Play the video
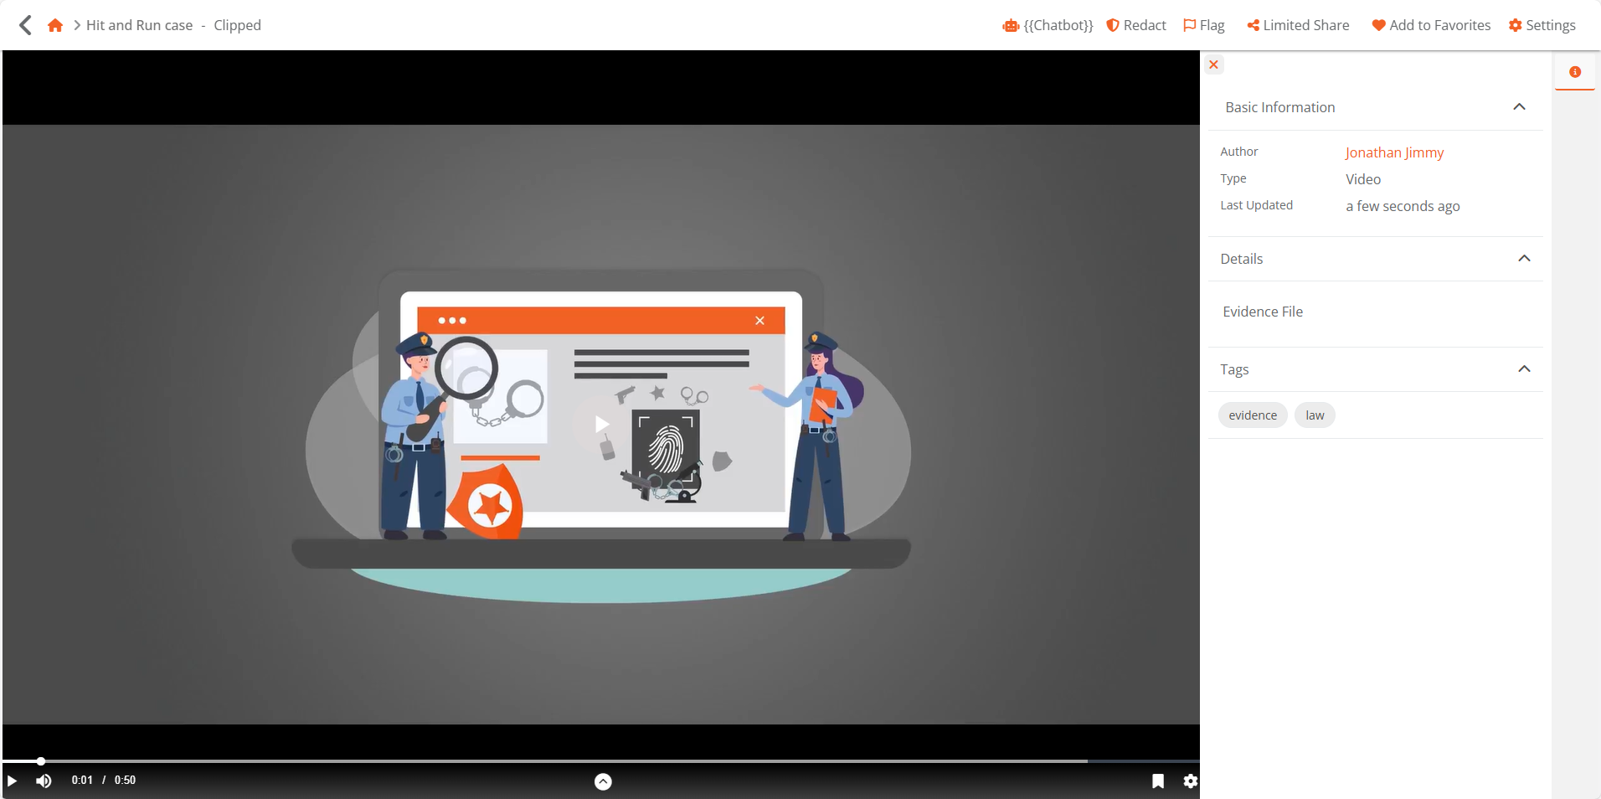This screenshot has width=1601, height=799. 13,781
